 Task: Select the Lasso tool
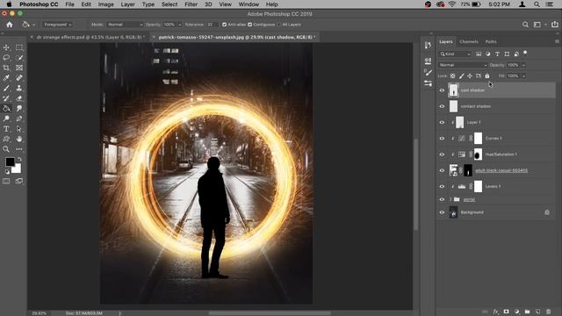pos(6,57)
